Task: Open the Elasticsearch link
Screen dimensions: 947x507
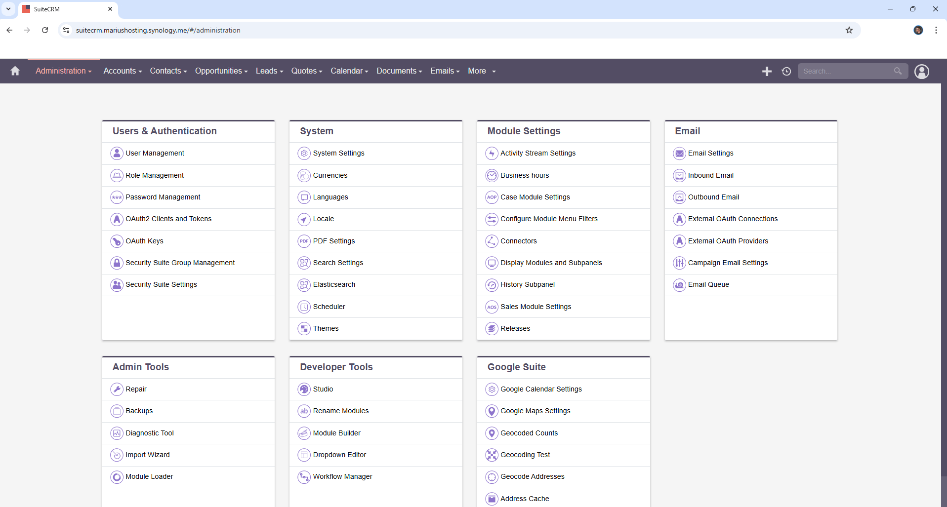Action: point(334,284)
